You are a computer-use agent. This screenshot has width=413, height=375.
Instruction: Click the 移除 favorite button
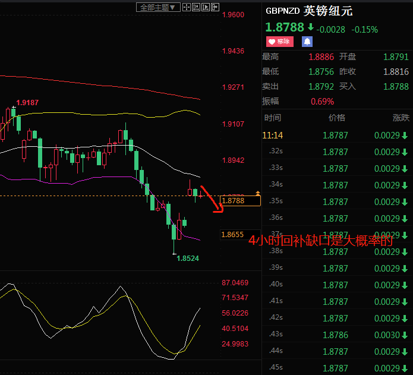[x=280, y=42]
